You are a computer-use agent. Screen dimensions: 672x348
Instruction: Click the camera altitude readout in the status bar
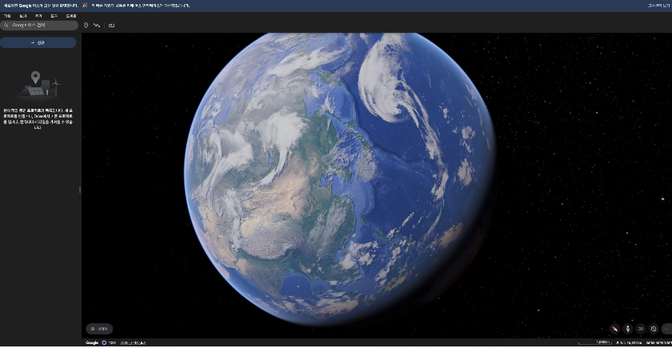[x=628, y=343]
